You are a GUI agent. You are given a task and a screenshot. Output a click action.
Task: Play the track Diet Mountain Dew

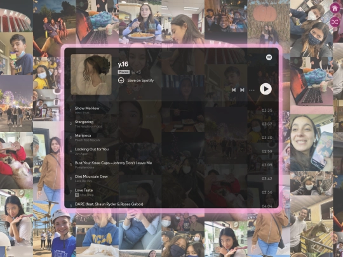tap(91, 176)
